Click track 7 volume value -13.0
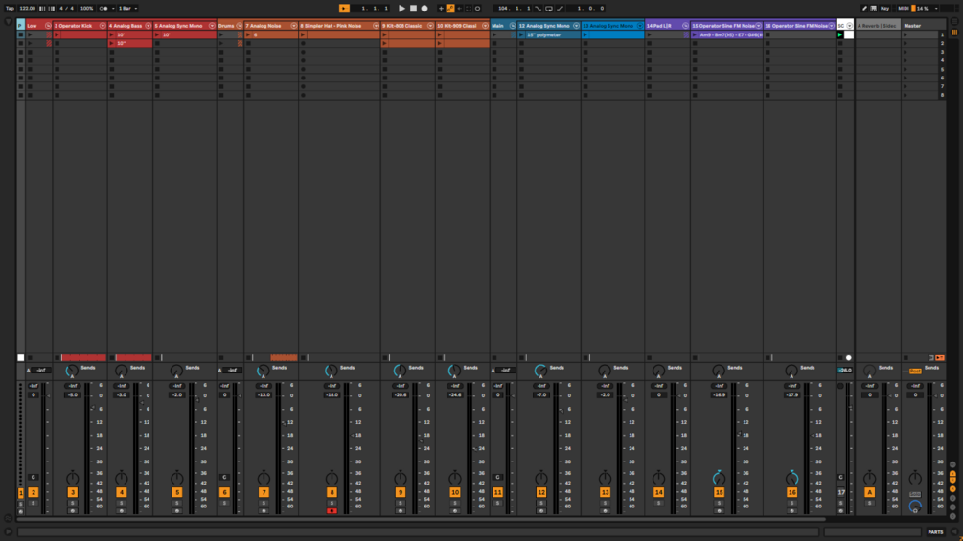The width and height of the screenshot is (963, 541). [x=264, y=395]
